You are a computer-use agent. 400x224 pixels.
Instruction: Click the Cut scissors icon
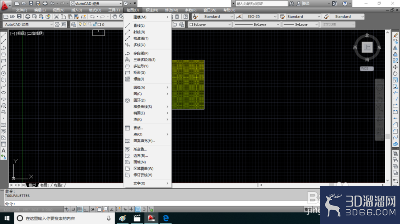coord(56,17)
